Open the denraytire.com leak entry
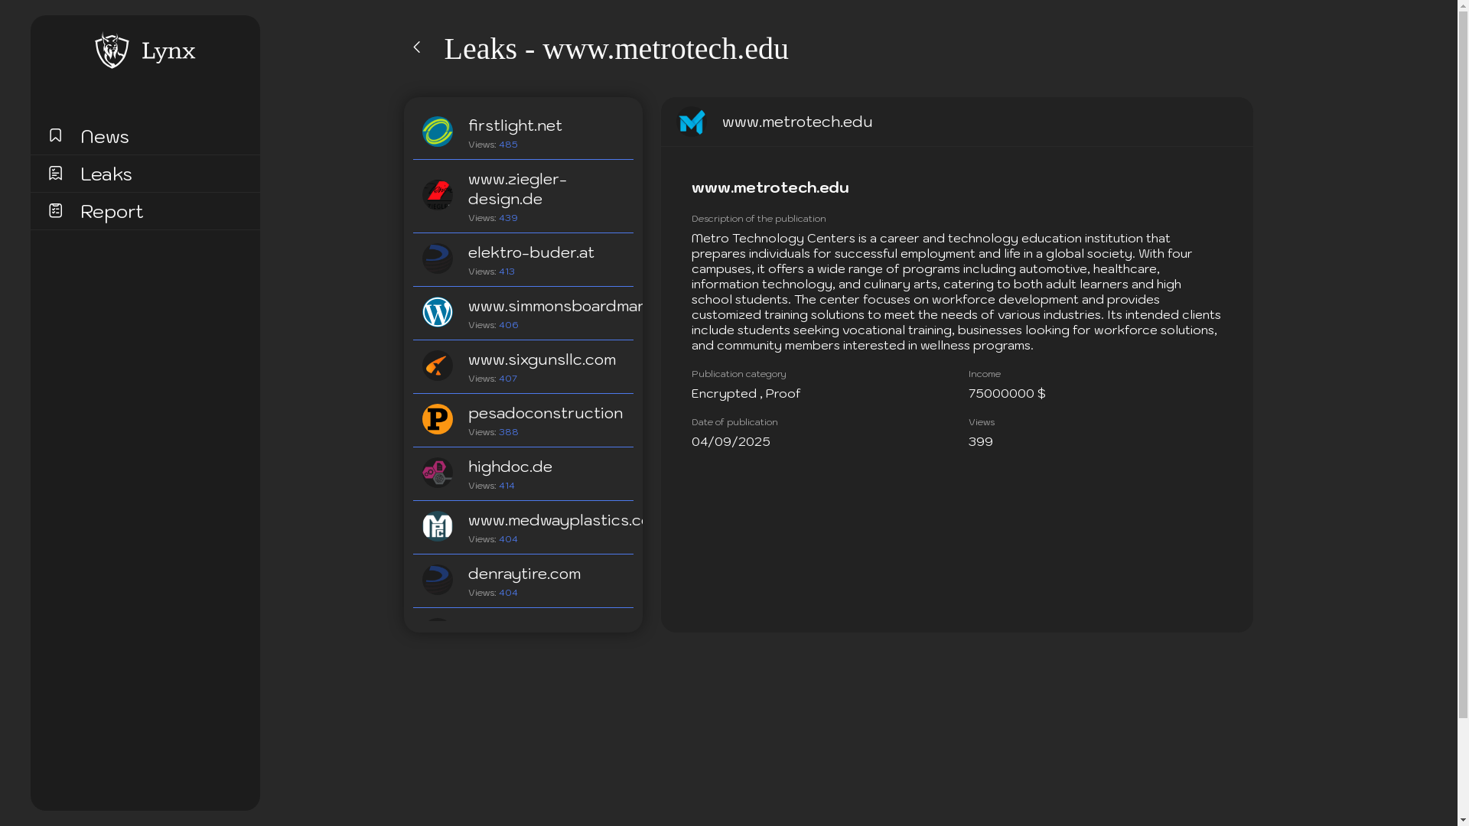Screen dimensions: 1469x826 point(524,574)
